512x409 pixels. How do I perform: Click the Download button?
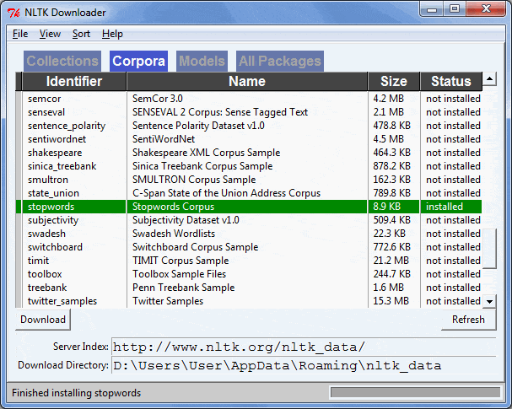(x=43, y=320)
